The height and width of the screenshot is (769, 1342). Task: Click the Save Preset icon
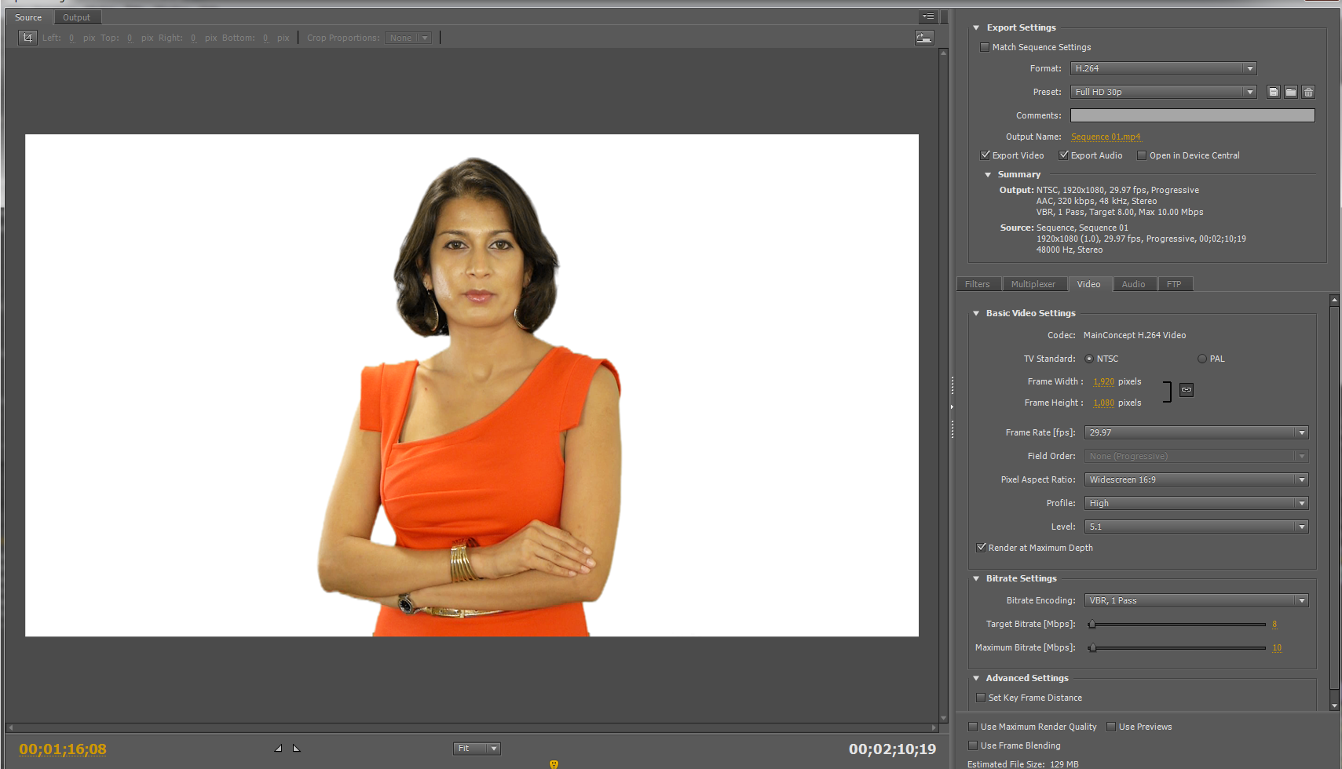[x=1274, y=92]
